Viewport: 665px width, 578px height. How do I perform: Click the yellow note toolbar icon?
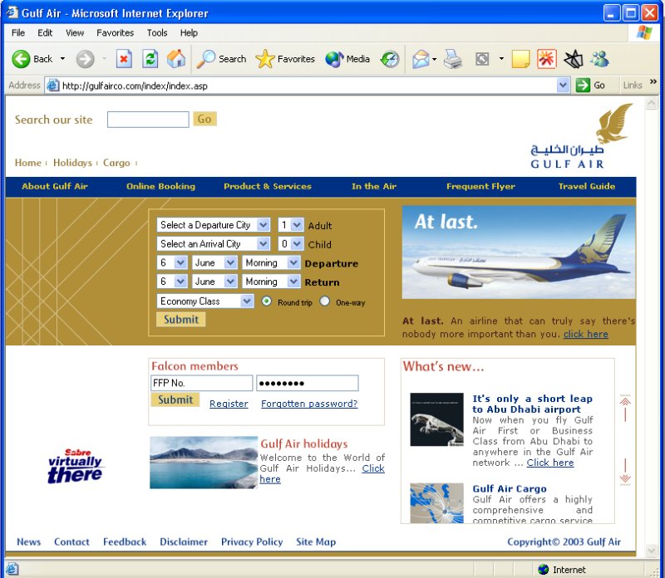tap(520, 59)
